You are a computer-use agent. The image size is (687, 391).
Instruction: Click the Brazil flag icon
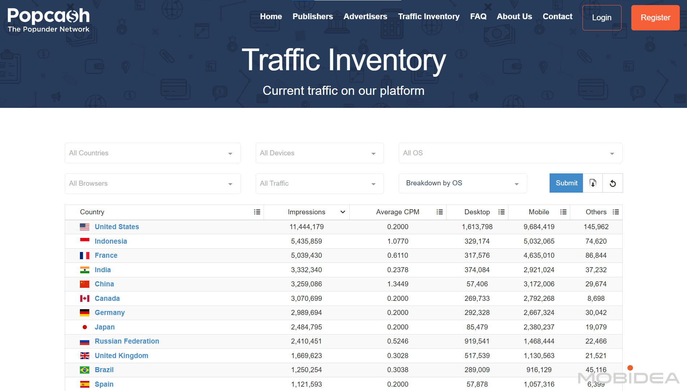(85, 370)
